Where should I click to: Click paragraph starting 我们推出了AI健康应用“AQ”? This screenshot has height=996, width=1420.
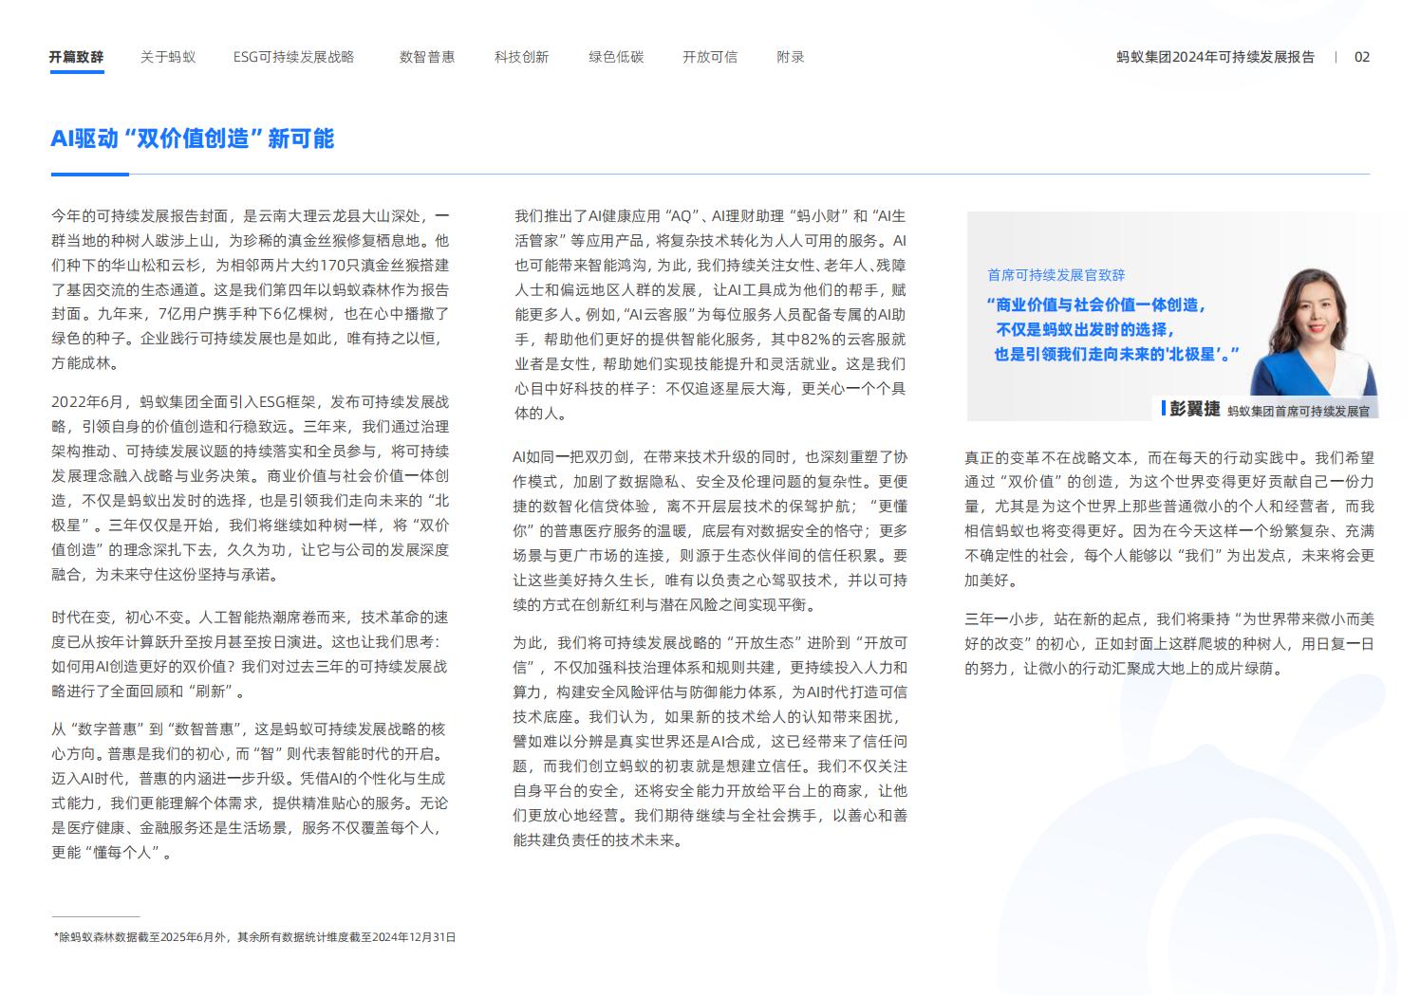click(711, 314)
